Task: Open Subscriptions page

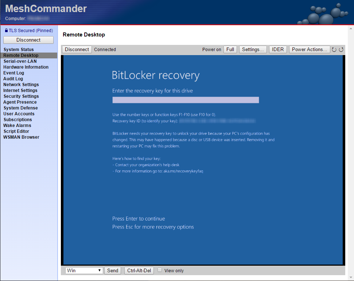Action: tap(17, 120)
